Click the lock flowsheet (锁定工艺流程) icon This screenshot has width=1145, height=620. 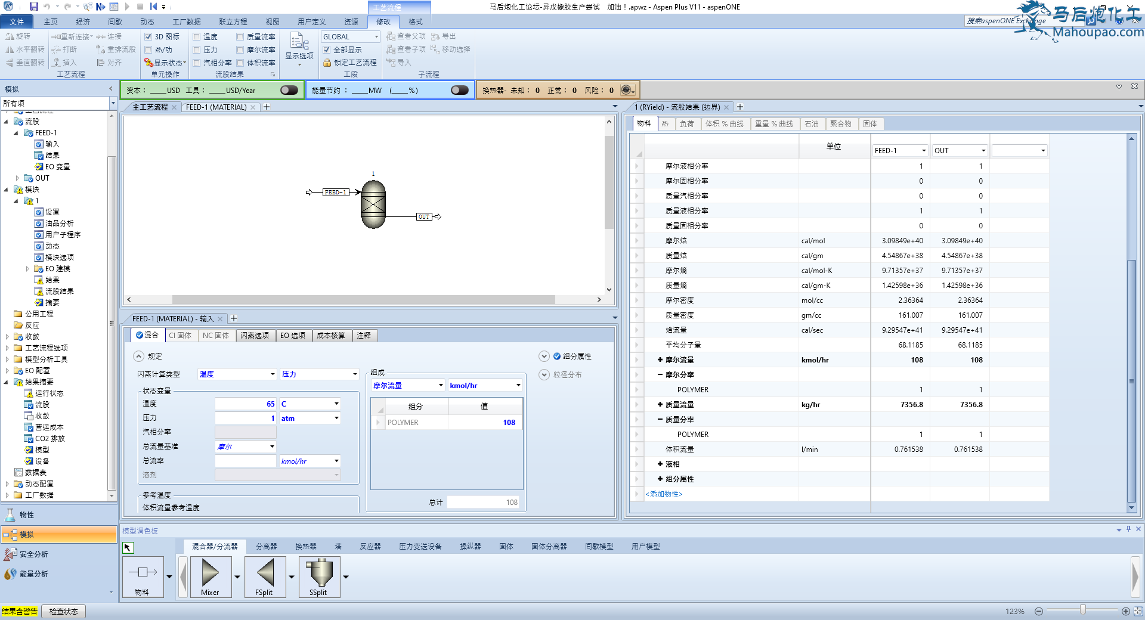tap(327, 63)
